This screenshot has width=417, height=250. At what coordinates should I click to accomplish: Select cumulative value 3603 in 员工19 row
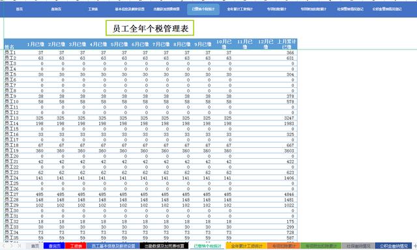click(289, 150)
